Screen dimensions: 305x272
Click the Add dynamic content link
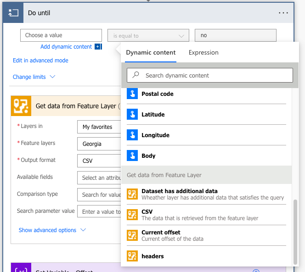coord(66,47)
